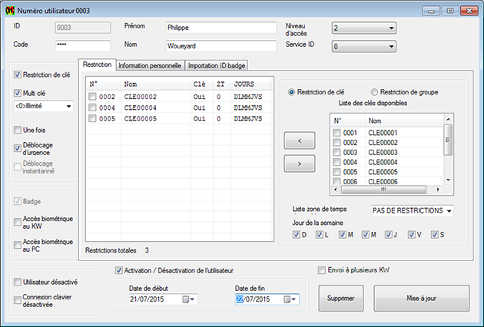The image size is (484, 327).
Task: Click the Nom field containing Woueyard
Action: (221, 46)
